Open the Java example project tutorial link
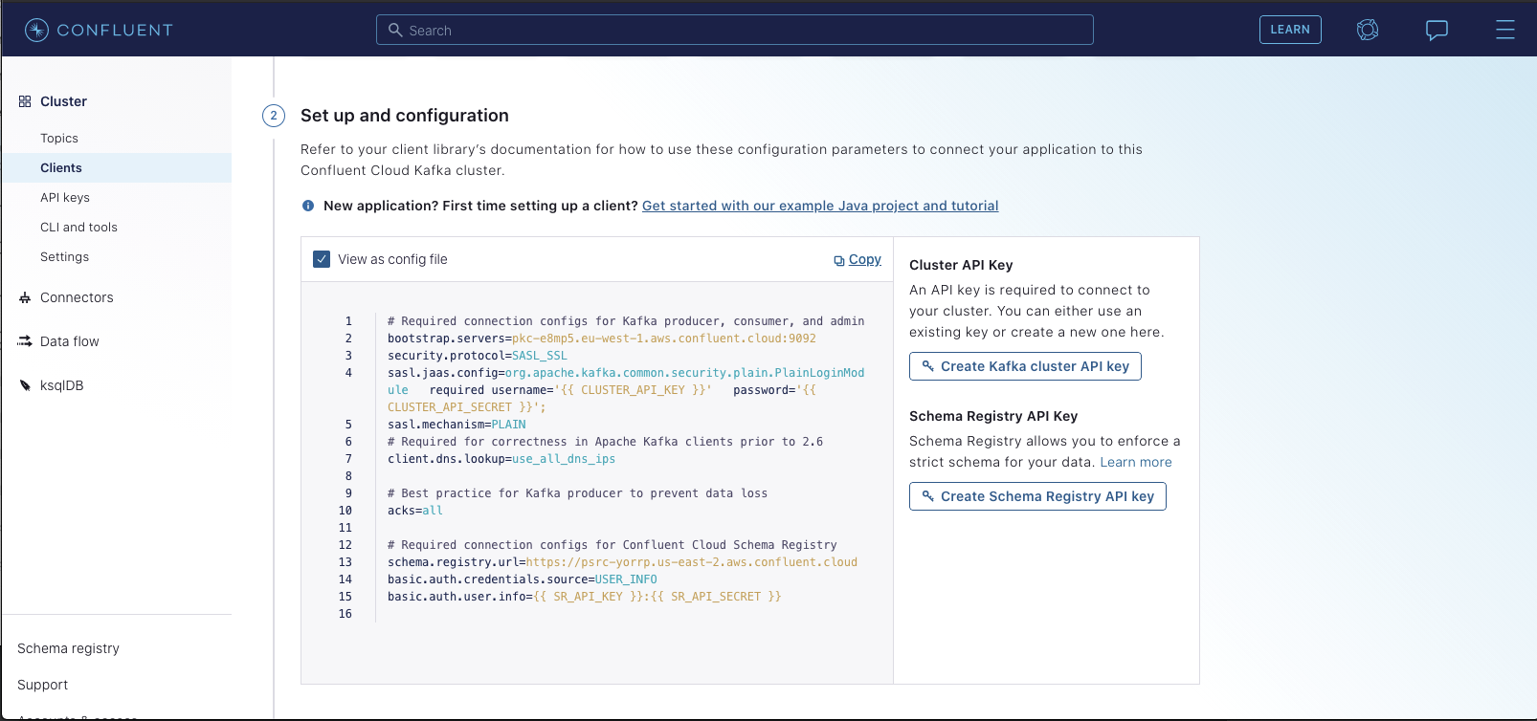Image resolution: width=1537 pixels, height=721 pixels. [820, 206]
